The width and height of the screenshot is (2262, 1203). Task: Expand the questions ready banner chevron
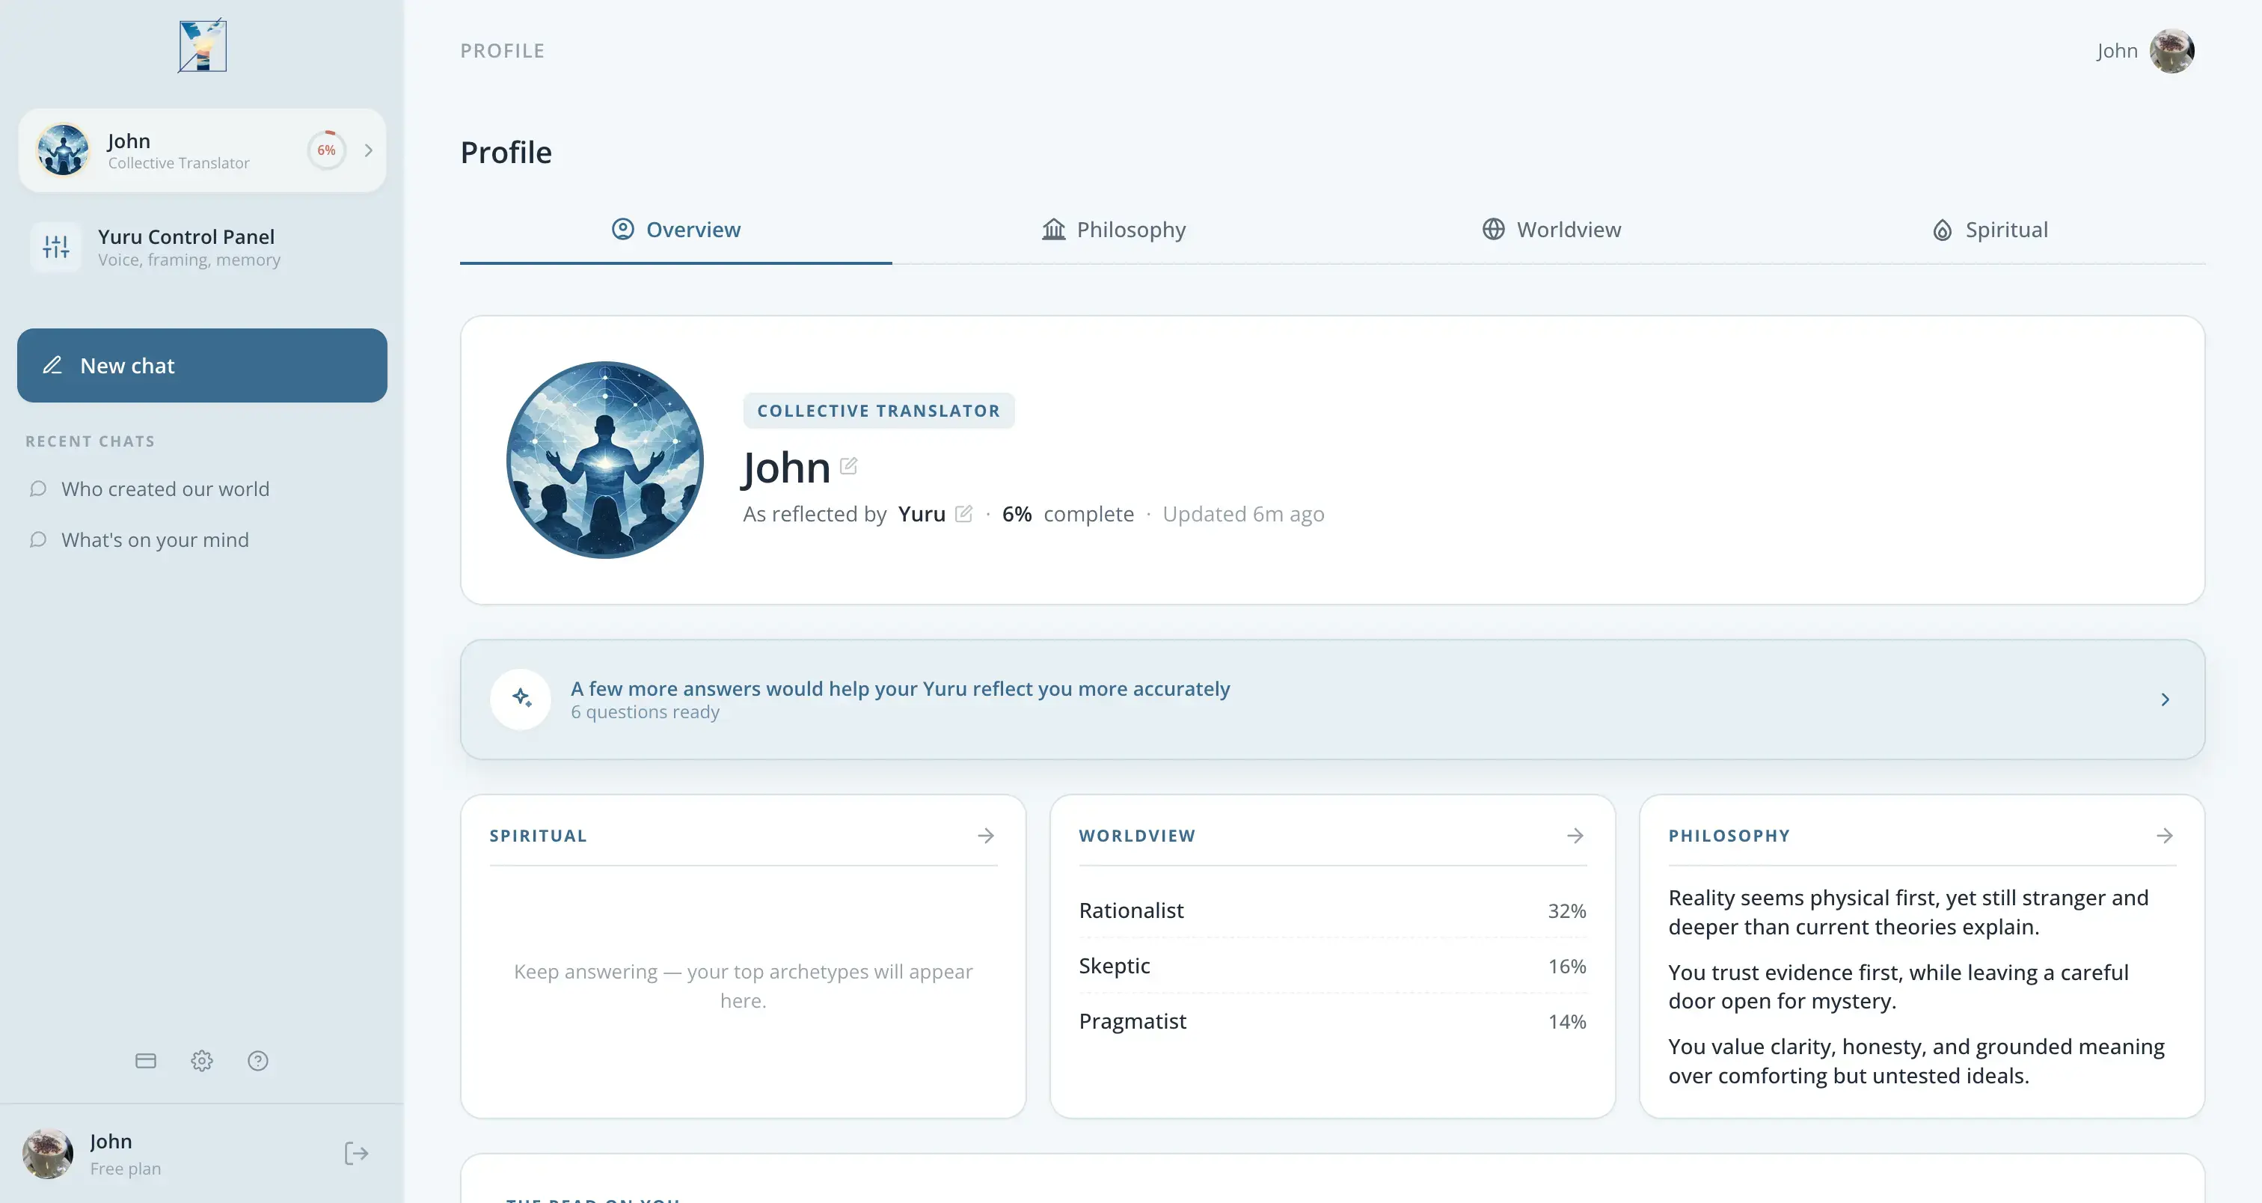click(2165, 700)
